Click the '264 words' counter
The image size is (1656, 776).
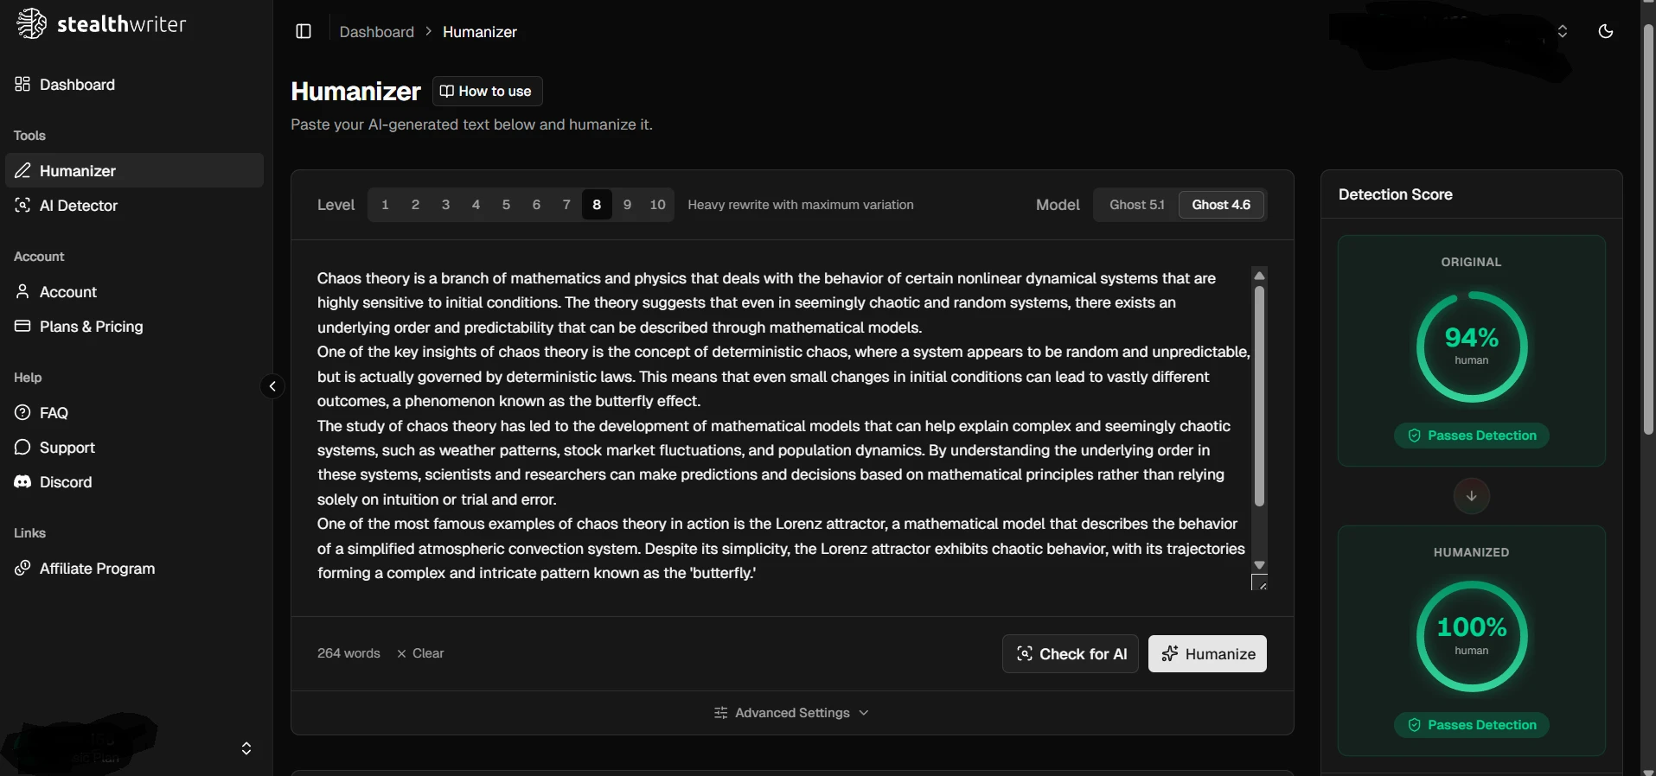coord(348,653)
